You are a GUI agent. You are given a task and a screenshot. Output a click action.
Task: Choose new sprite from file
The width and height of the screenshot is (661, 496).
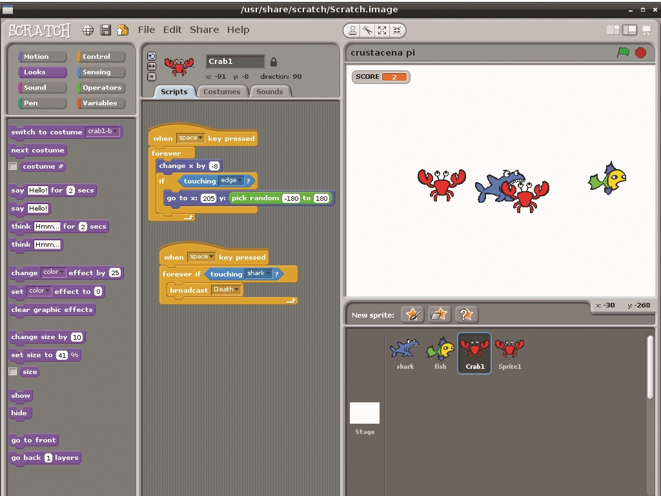point(439,315)
